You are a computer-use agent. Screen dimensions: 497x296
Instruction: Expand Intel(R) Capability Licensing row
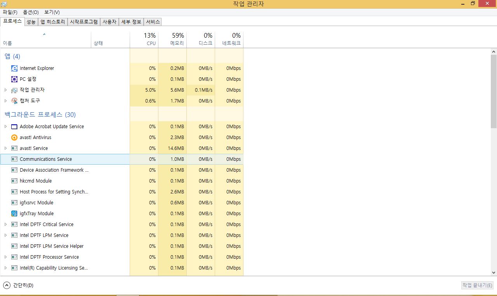(x=5, y=268)
